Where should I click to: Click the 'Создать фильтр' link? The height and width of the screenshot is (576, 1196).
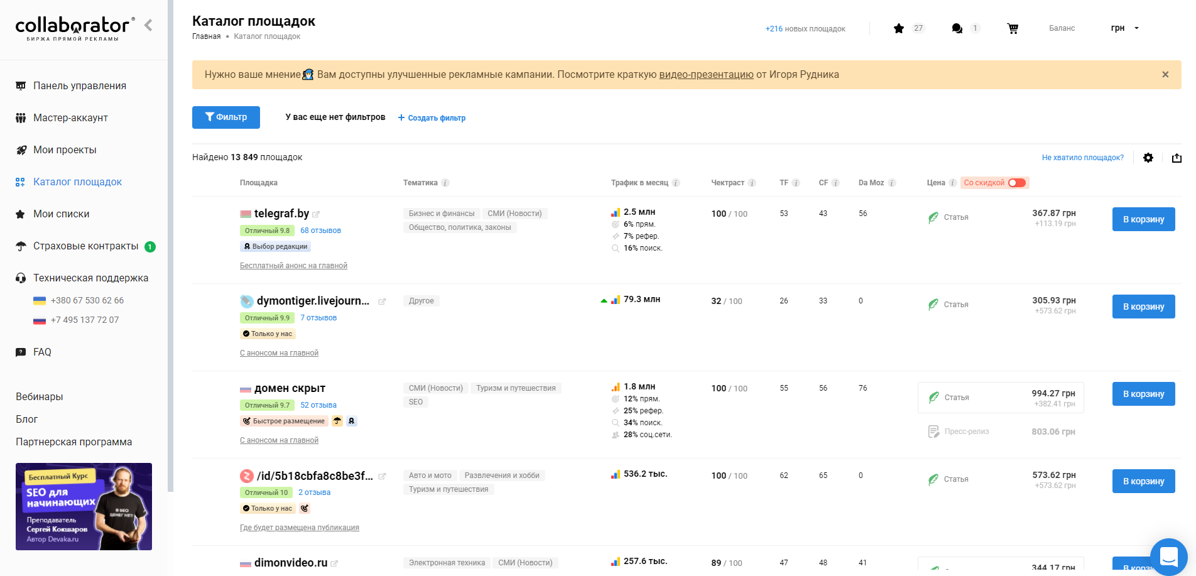432,118
